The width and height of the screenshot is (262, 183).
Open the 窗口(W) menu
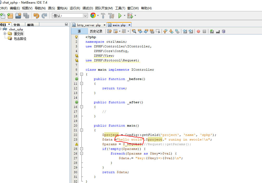pyautogui.click(x=133, y=8)
